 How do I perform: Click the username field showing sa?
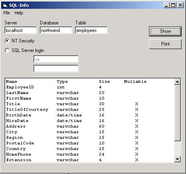56,59
